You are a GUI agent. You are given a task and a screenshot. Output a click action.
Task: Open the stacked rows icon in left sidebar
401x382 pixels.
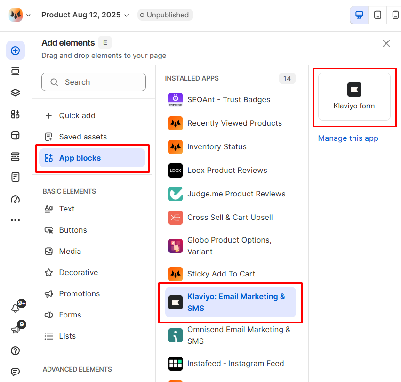pos(16,156)
